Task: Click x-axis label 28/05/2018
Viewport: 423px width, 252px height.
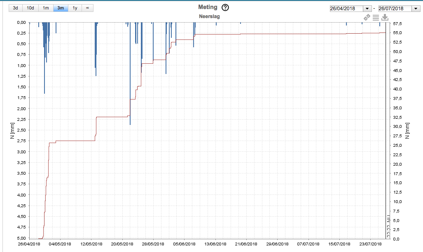Action: pyautogui.click(x=153, y=244)
